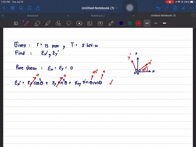
Task: Select the Laser pointer tool
Action: [111, 23]
